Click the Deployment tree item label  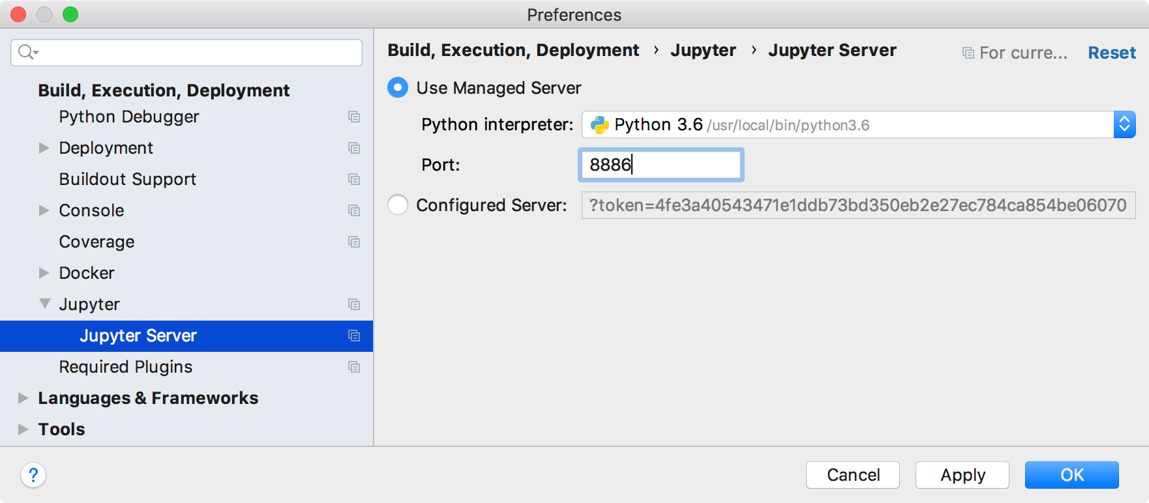[x=106, y=148]
